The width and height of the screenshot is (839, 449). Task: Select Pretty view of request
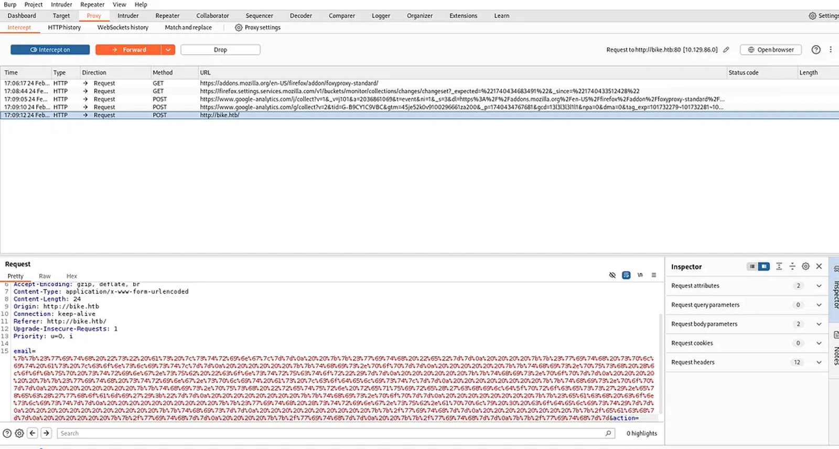[x=16, y=276]
